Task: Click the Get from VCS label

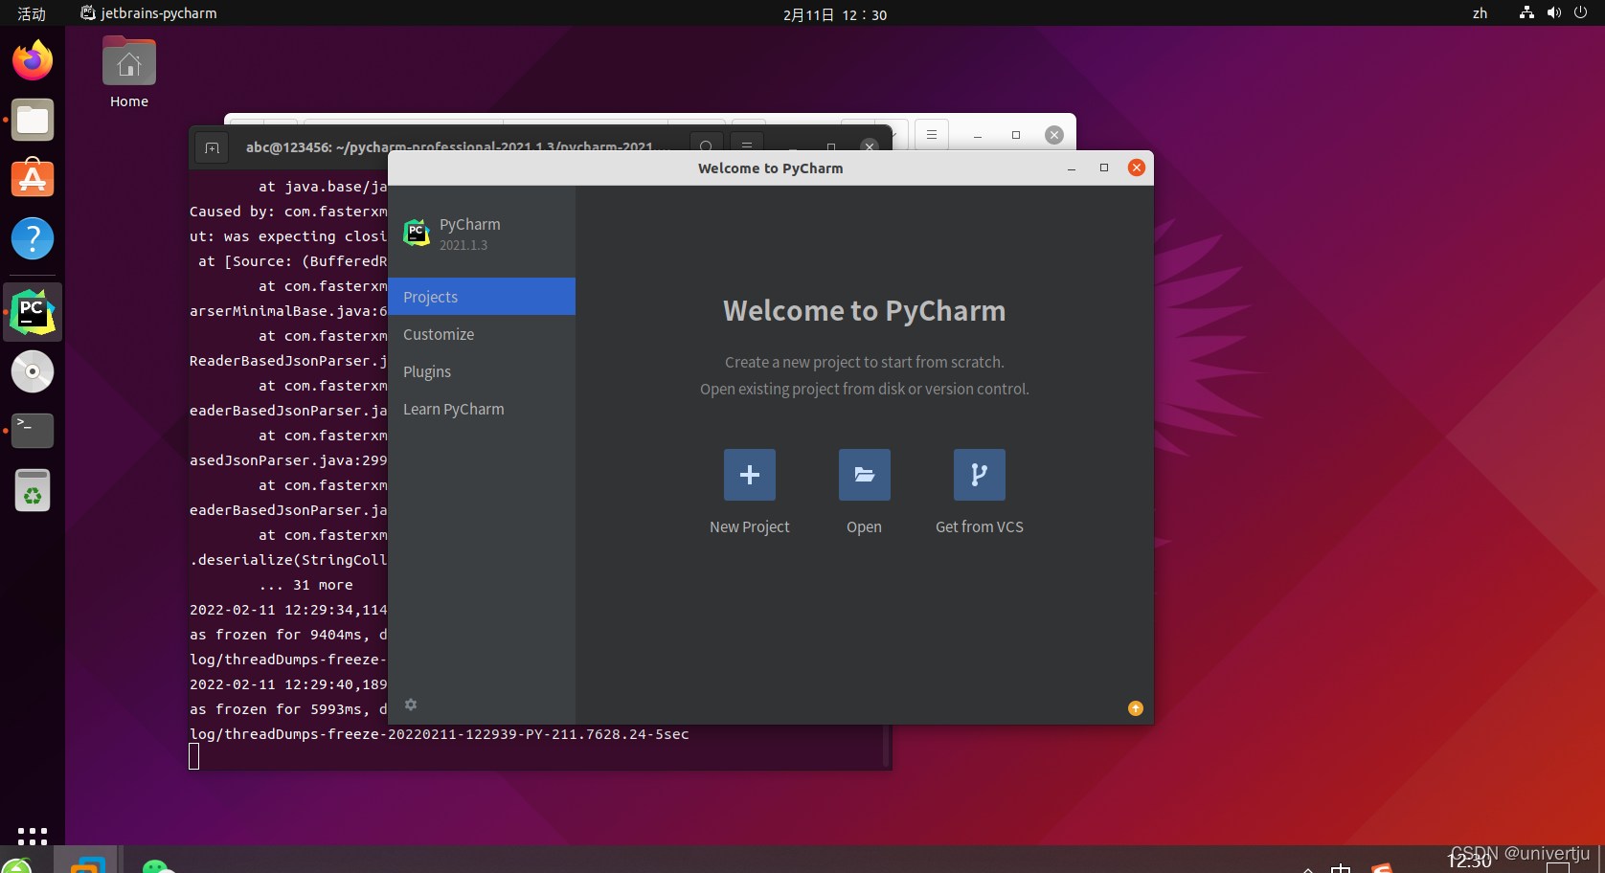Action: pos(980,526)
